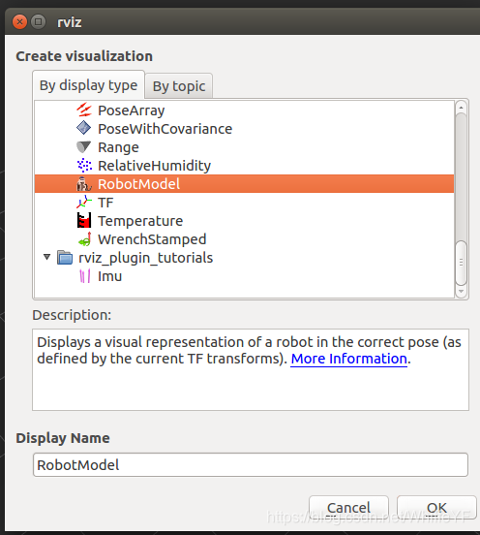Click the PoseWithCovariance diamond icon
480x535 pixels.
click(84, 128)
